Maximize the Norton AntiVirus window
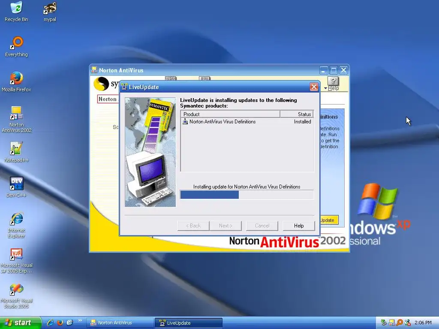Image resolution: width=439 pixels, height=329 pixels. coord(334,70)
